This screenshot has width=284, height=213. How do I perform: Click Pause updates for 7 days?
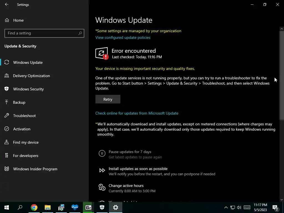coord(130,152)
